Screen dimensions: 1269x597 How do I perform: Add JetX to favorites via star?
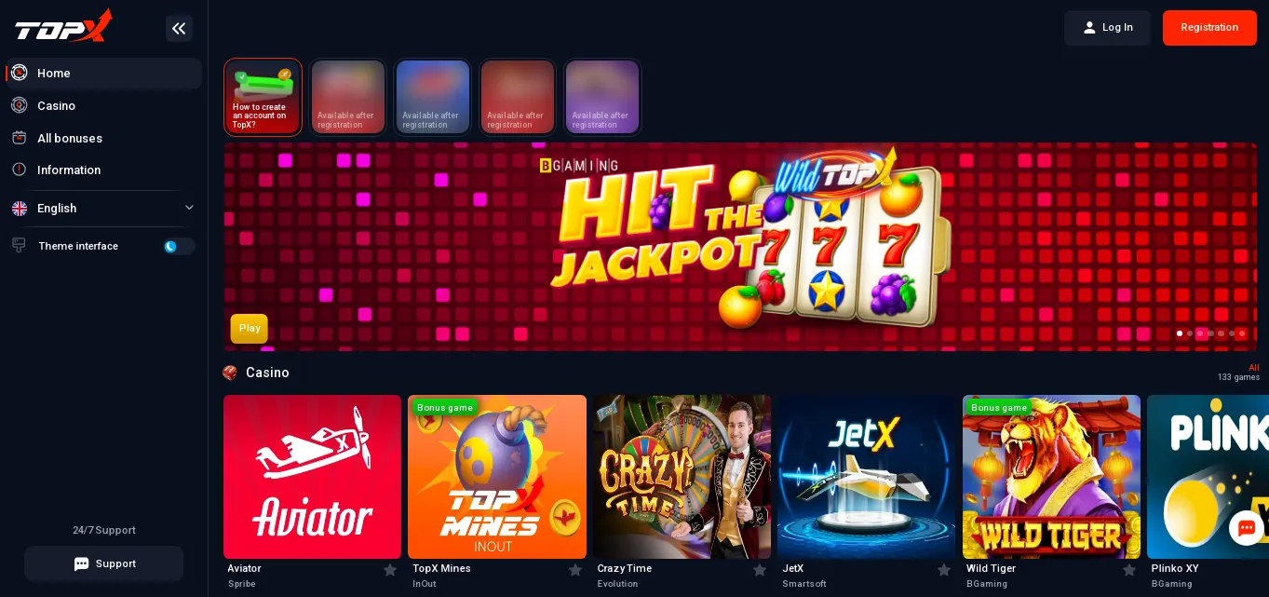click(944, 570)
